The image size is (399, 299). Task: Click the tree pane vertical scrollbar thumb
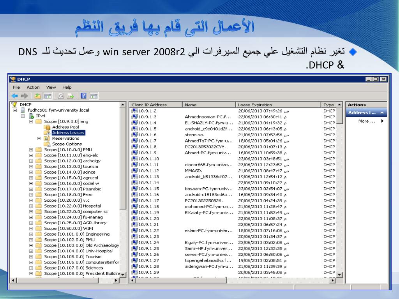click(x=123, y=158)
